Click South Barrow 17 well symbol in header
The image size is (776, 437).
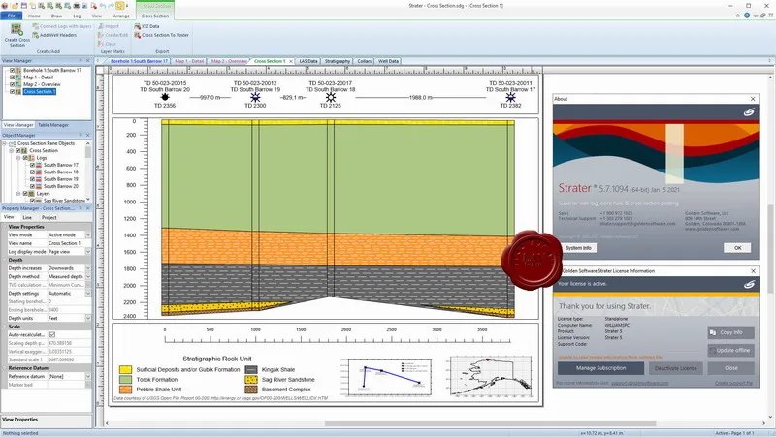point(511,97)
